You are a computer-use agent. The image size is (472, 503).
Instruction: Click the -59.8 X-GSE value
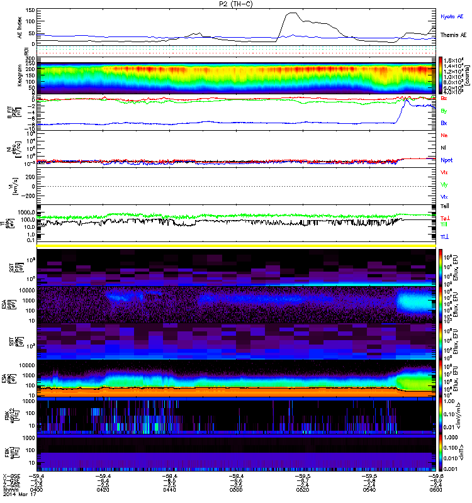[435, 477]
